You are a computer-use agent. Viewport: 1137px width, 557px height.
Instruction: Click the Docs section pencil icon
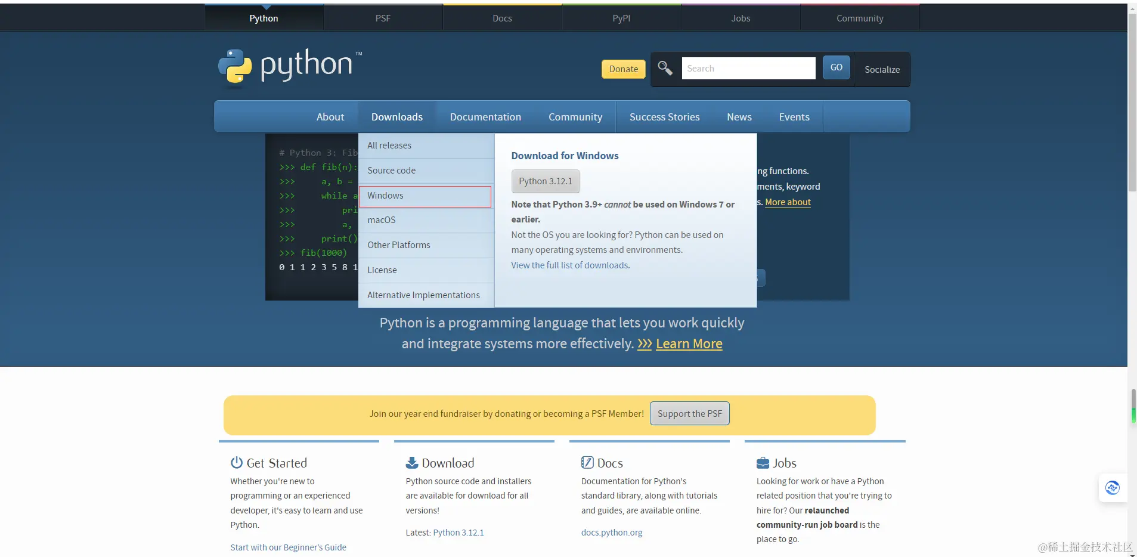pyautogui.click(x=587, y=463)
